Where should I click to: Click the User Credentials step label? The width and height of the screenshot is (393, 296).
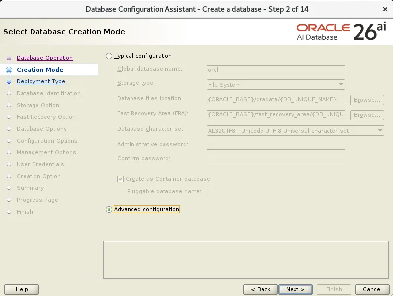pyautogui.click(x=40, y=164)
